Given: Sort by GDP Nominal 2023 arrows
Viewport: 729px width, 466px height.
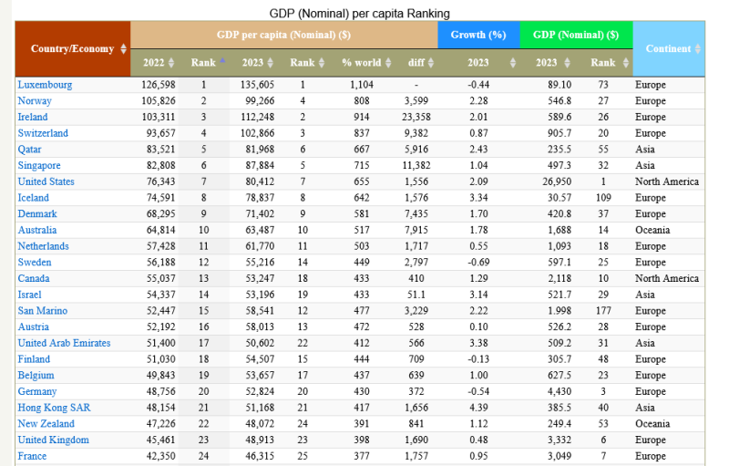Looking at the screenshot, I should tap(567, 63).
